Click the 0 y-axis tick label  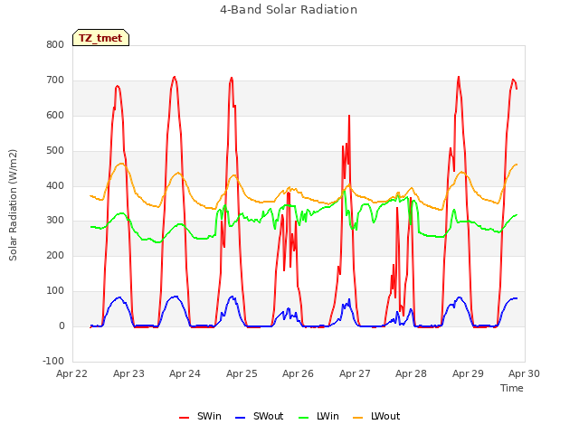click(x=62, y=326)
